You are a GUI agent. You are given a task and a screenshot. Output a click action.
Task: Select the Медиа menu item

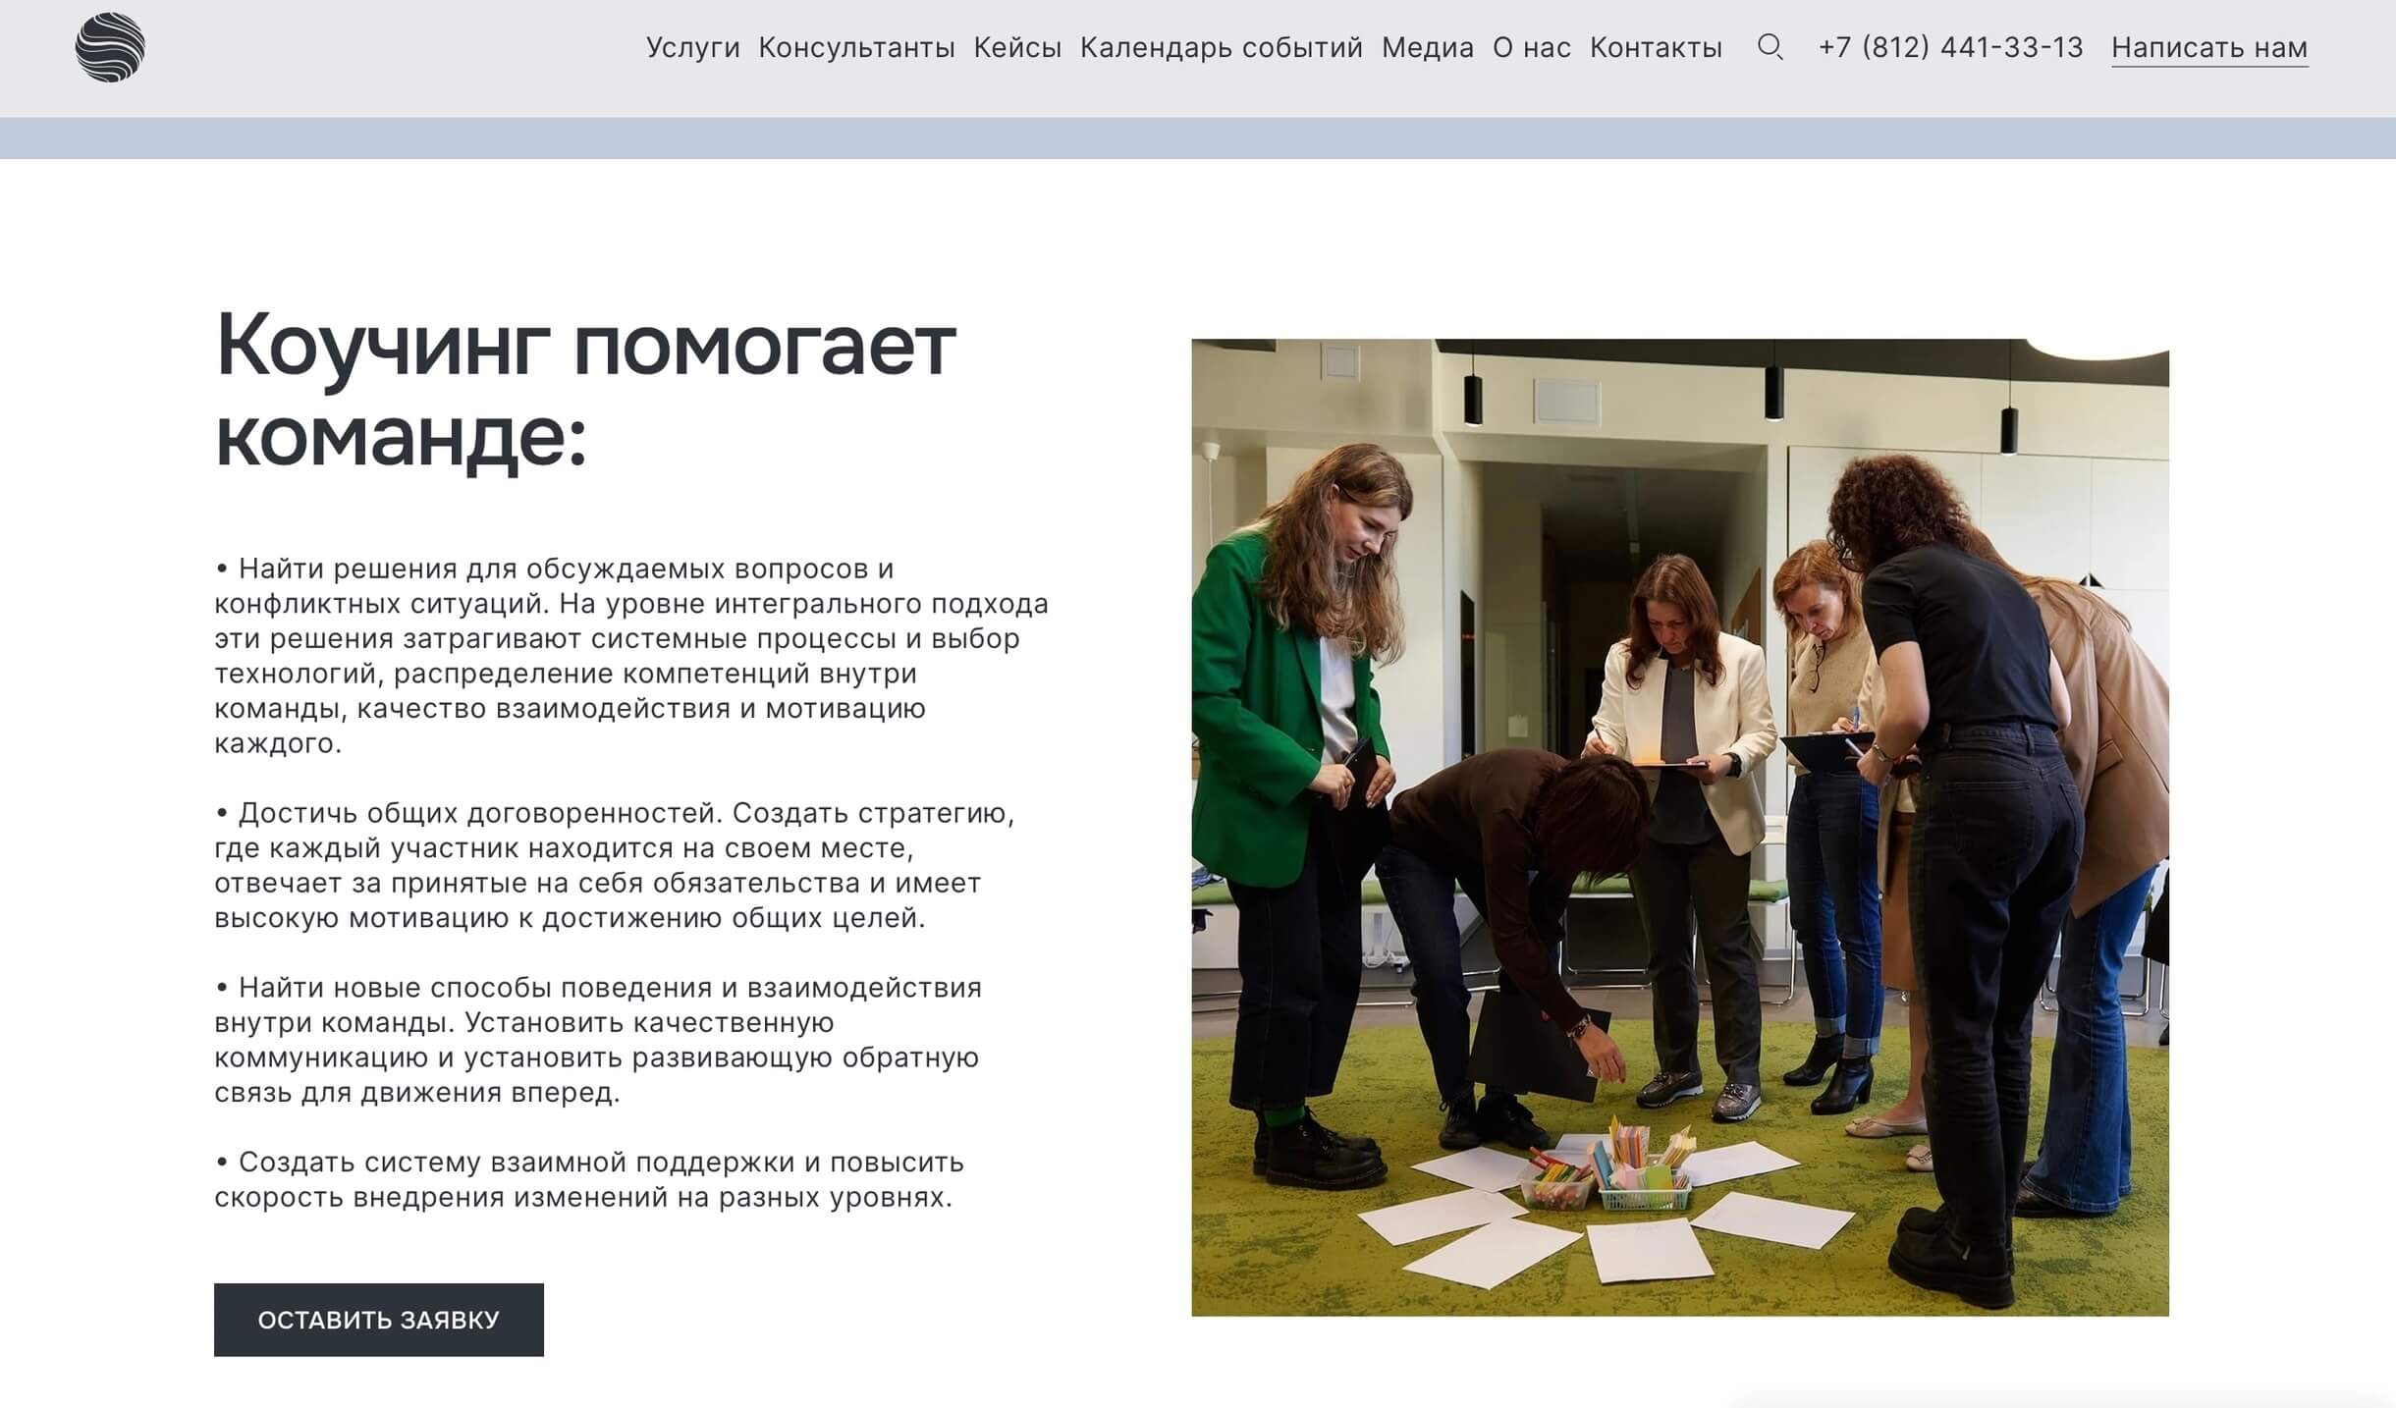tap(1428, 47)
